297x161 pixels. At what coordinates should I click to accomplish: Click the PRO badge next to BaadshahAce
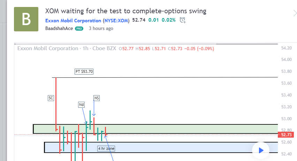(79, 29)
